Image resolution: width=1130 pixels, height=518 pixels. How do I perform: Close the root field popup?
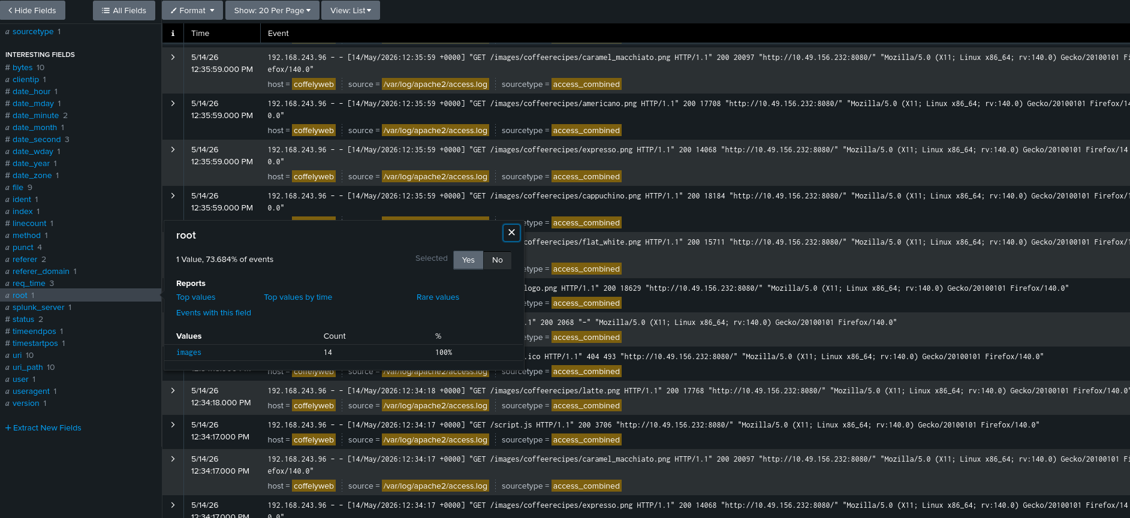[x=511, y=233]
